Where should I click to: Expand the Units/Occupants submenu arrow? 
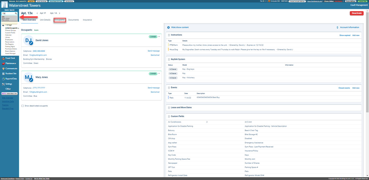(x=19, y=28)
